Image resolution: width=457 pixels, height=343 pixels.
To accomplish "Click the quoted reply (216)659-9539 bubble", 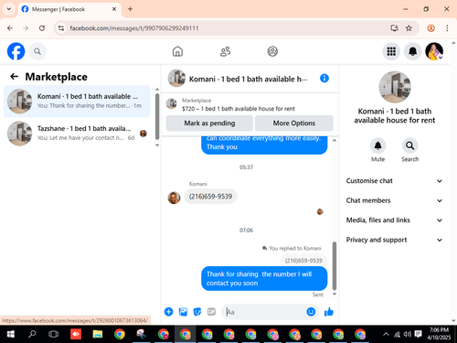I will 303,261.
